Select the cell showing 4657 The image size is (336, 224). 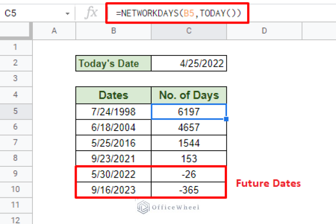pyautogui.click(x=189, y=128)
